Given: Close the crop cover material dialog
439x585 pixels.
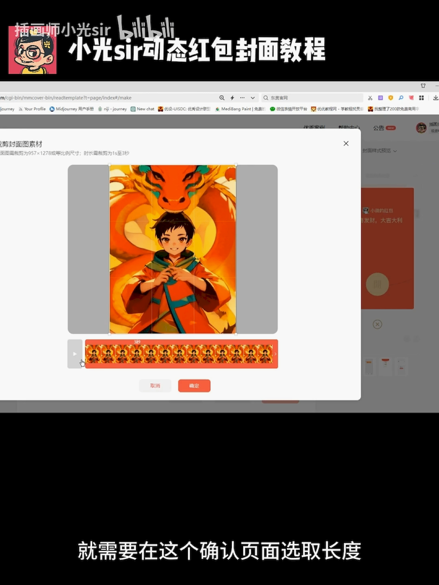Looking at the screenshot, I should pyautogui.click(x=346, y=144).
